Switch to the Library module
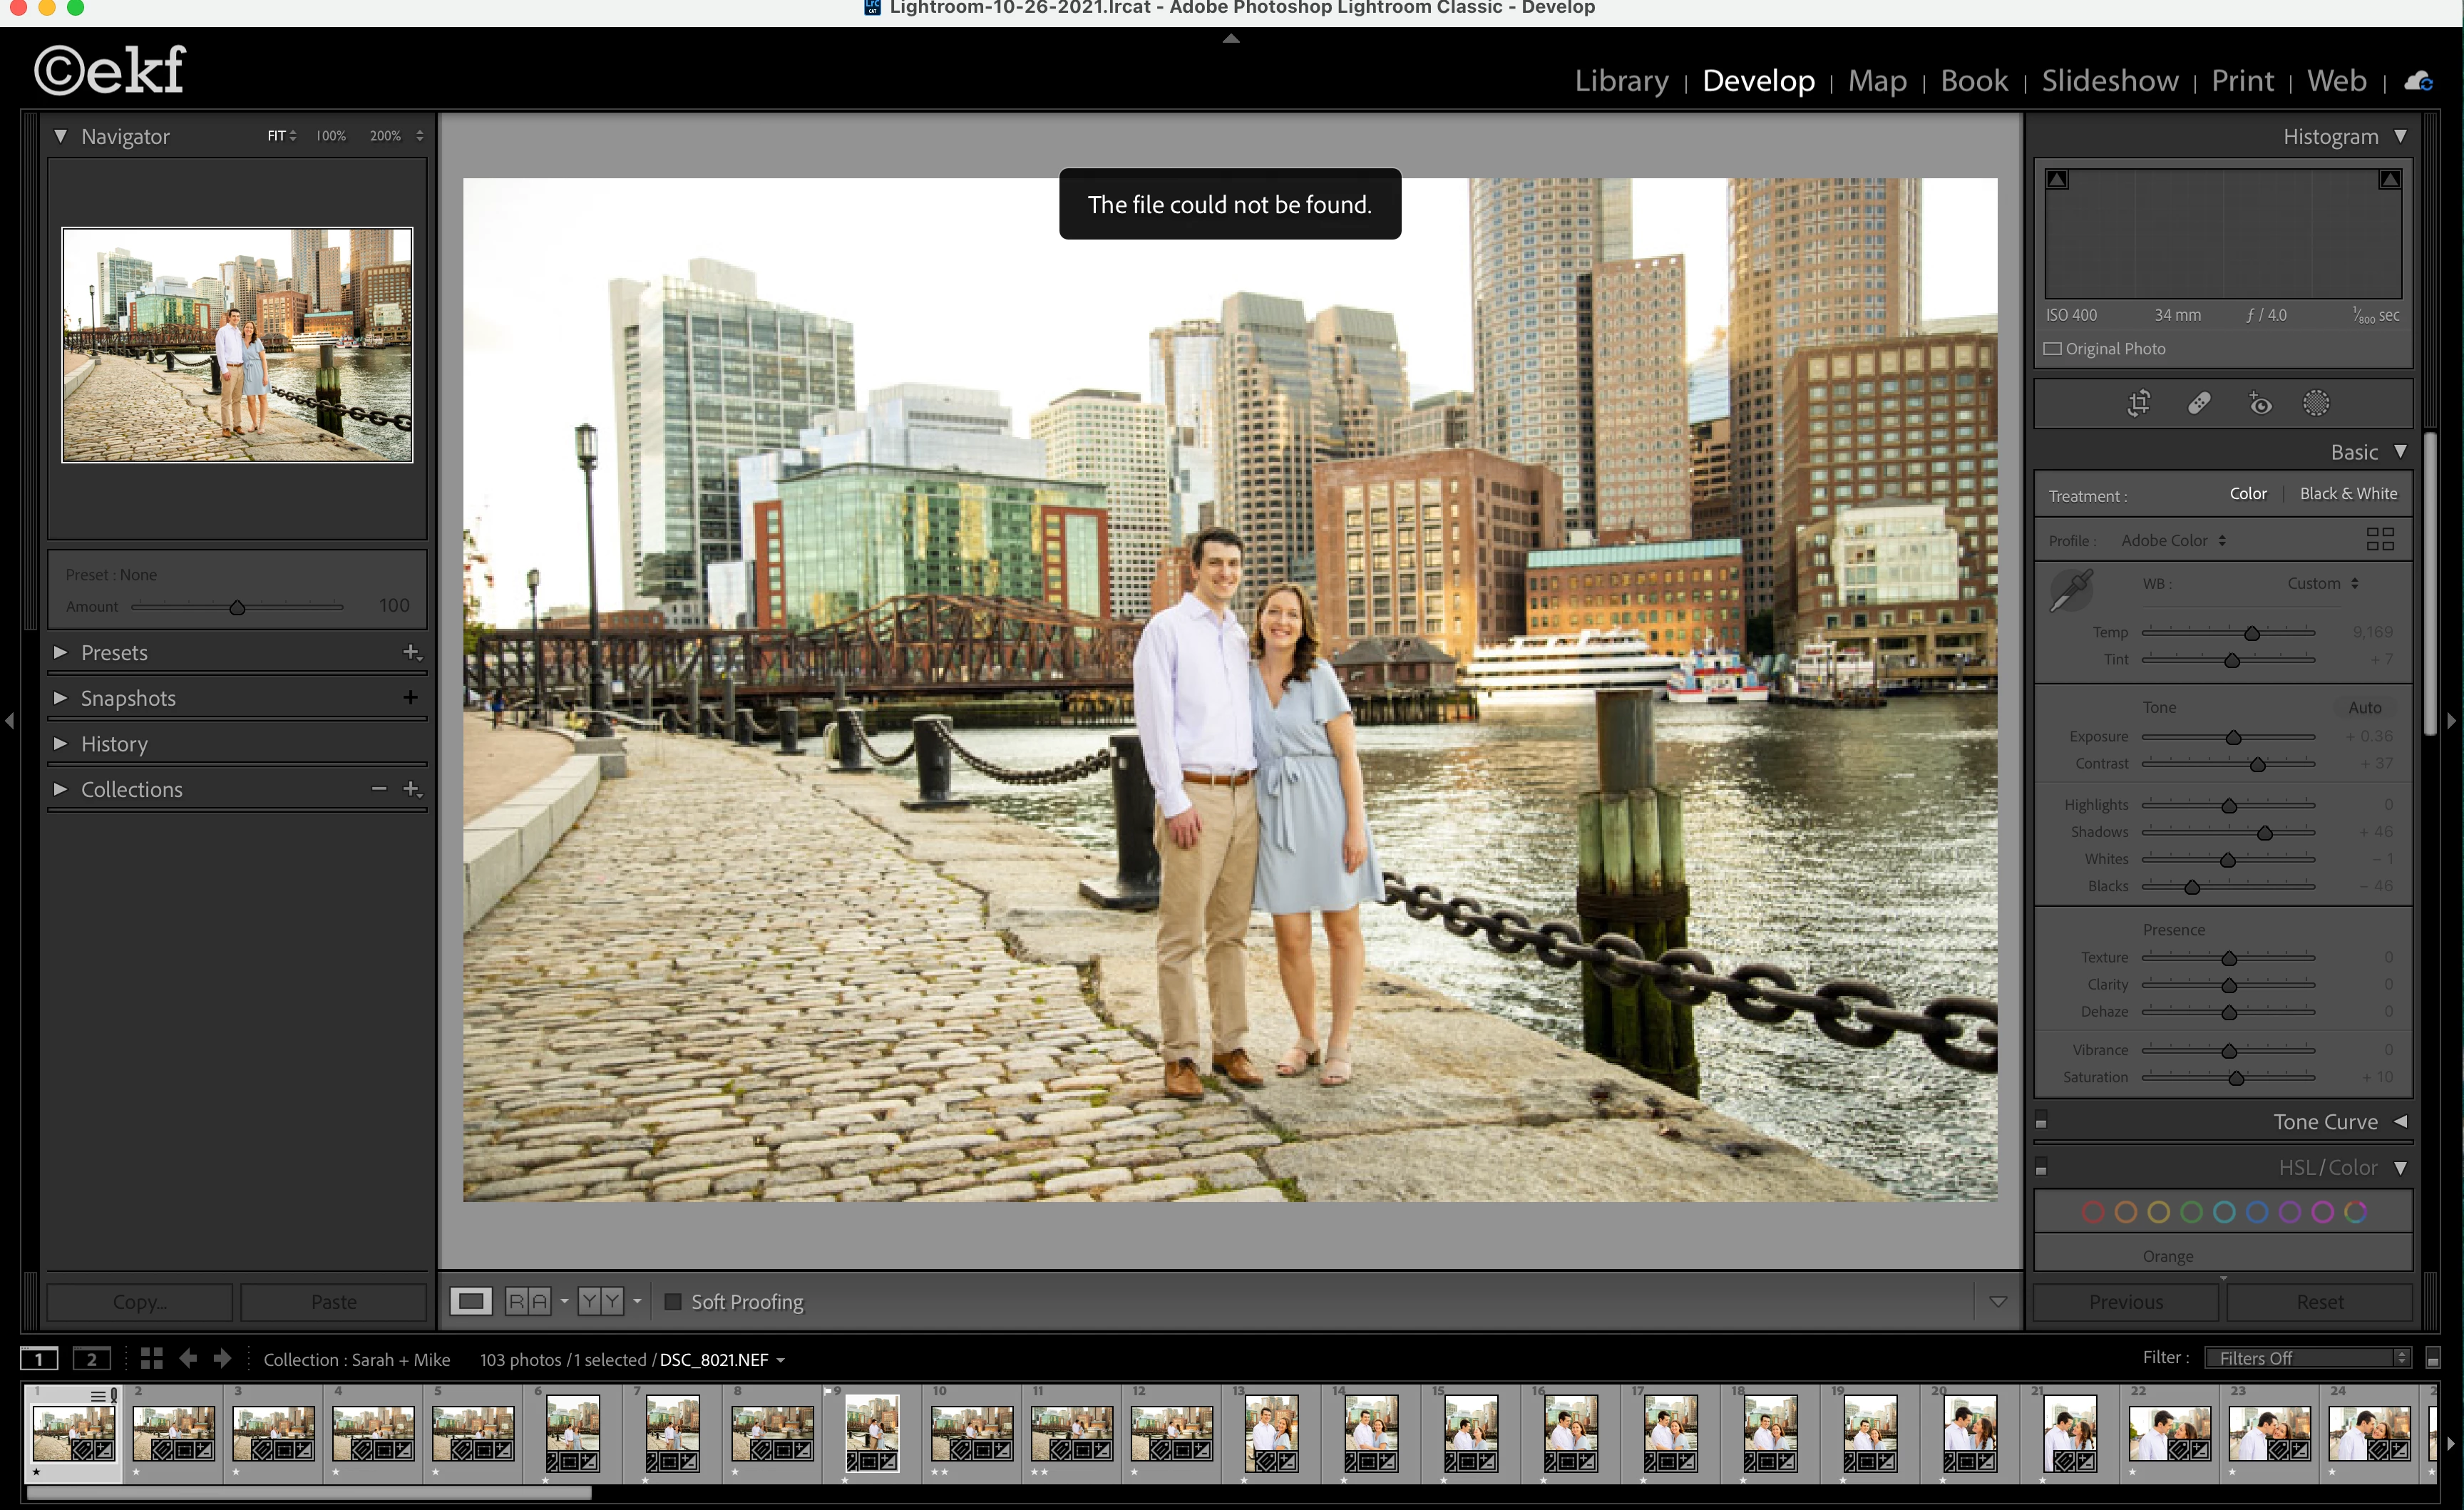Viewport: 2464px width, 1510px height. click(x=1621, y=81)
